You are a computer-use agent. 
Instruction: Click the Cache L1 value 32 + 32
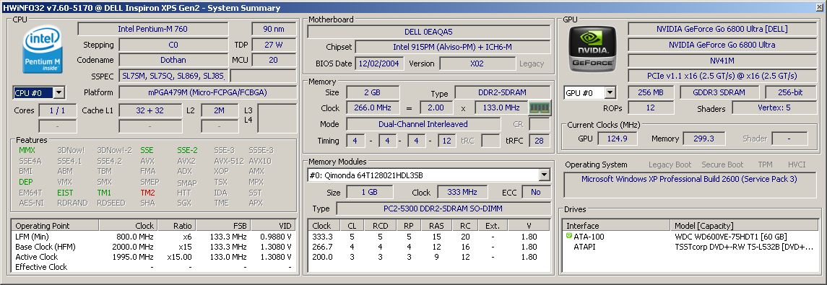click(150, 110)
